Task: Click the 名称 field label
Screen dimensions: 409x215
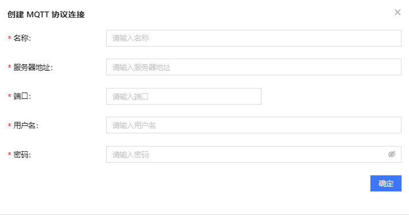Action: tap(22, 38)
